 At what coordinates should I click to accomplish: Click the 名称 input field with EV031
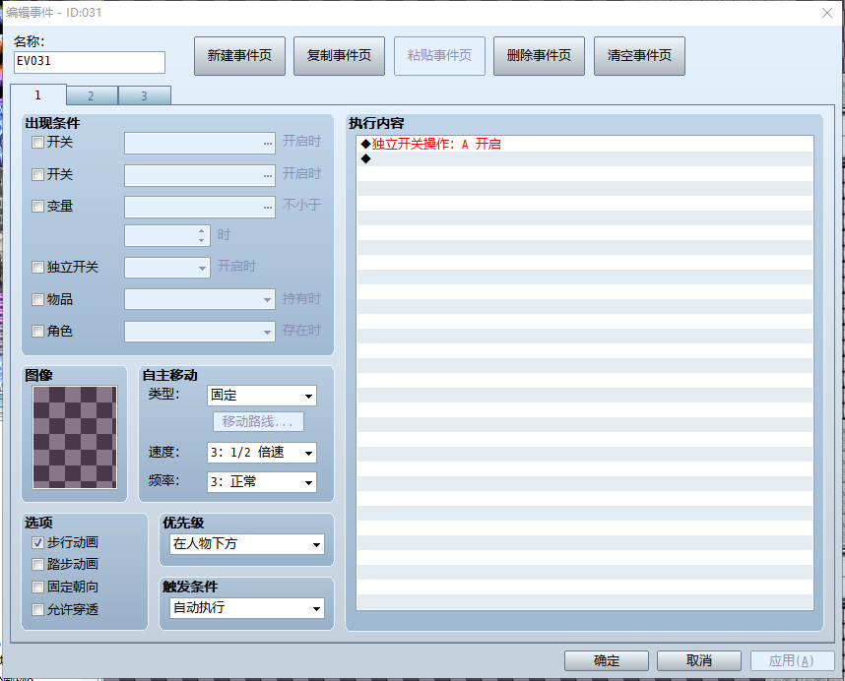pyautogui.click(x=90, y=62)
